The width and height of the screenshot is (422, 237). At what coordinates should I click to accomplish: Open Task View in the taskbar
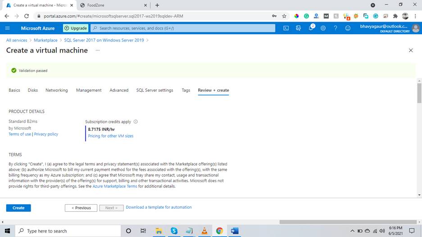(x=143, y=231)
